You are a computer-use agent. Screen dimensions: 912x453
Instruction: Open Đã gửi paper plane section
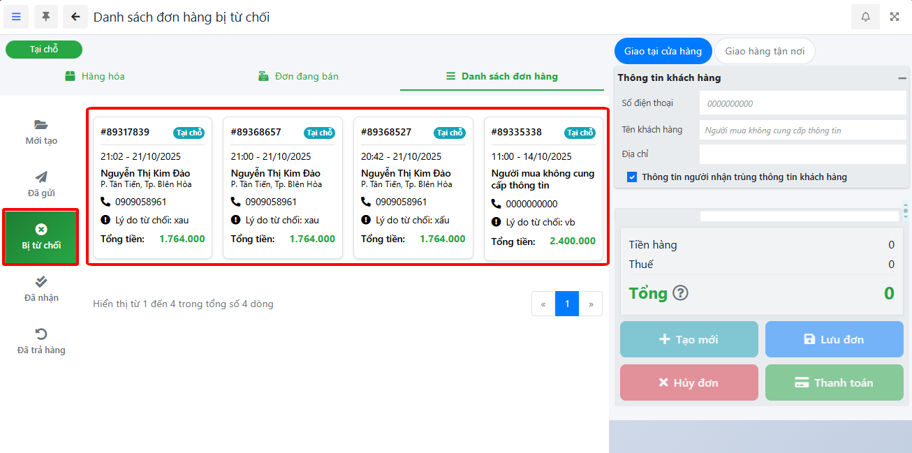coord(41,184)
